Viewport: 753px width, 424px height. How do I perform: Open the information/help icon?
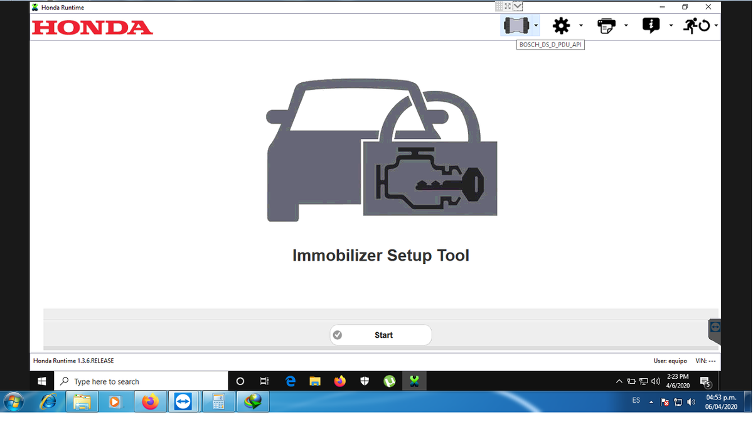point(651,25)
